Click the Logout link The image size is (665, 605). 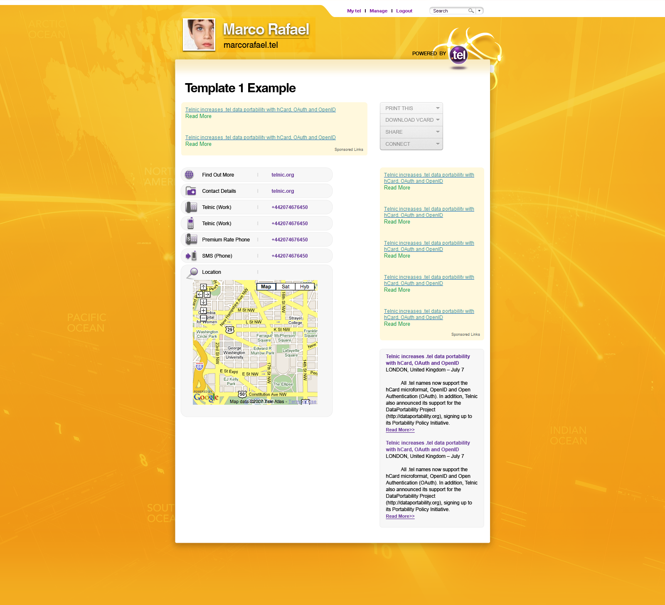point(404,11)
